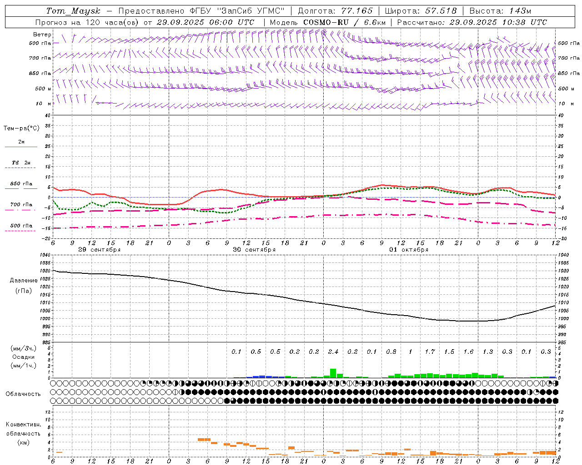Click the "30 сентября" date label
The width and height of the screenshot is (582, 465).
(254, 250)
